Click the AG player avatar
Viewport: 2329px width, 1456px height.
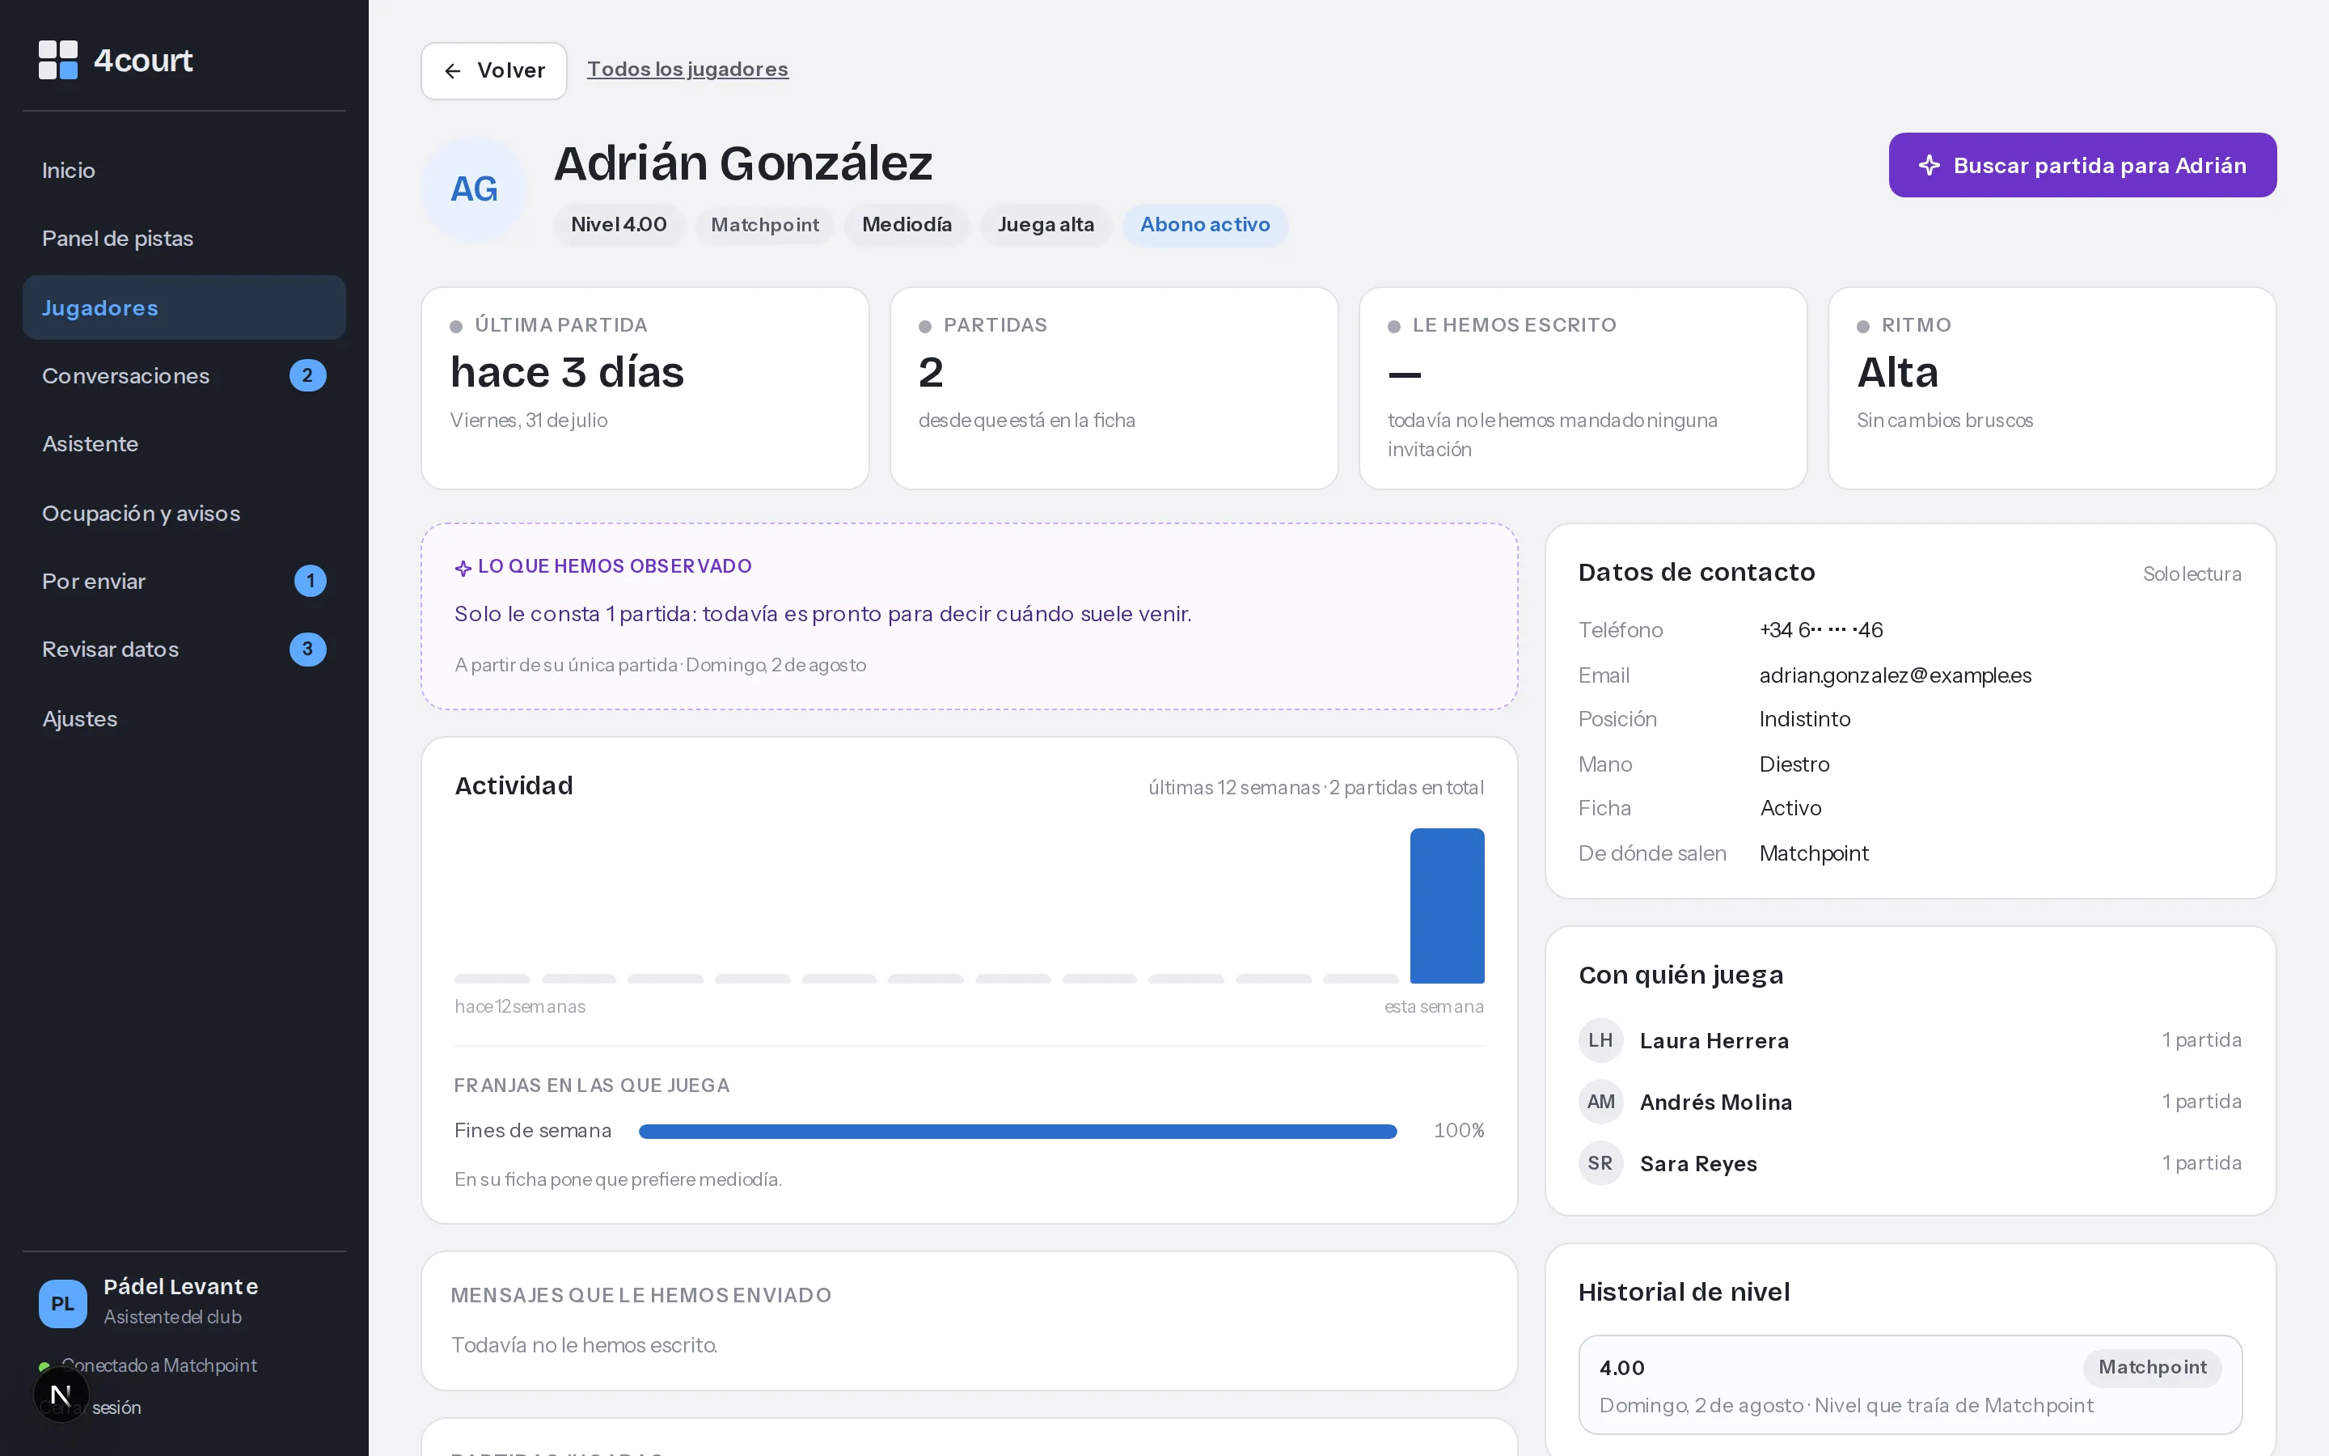[x=475, y=188]
